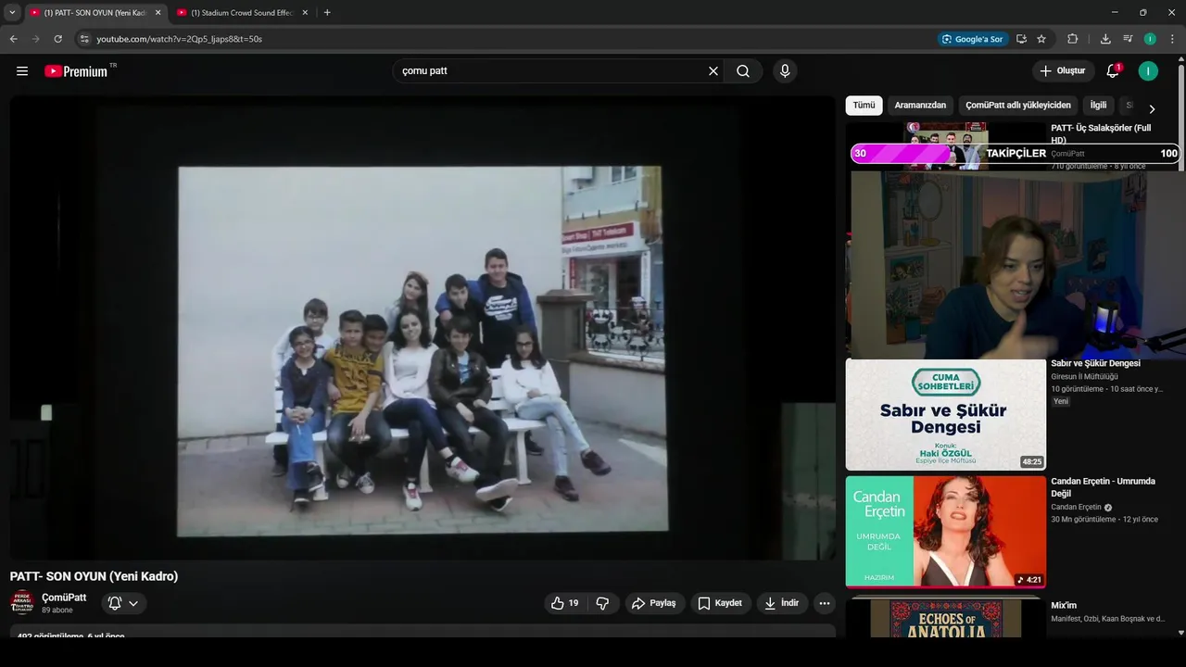Select the Tümü filter chip
Viewport: 1186px width, 667px height.
[x=864, y=106]
